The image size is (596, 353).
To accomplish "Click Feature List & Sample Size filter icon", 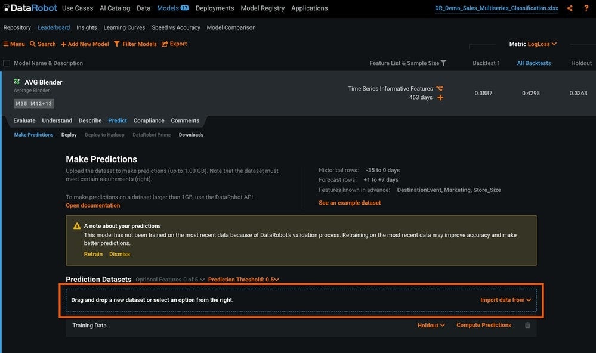I will (443, 63).
